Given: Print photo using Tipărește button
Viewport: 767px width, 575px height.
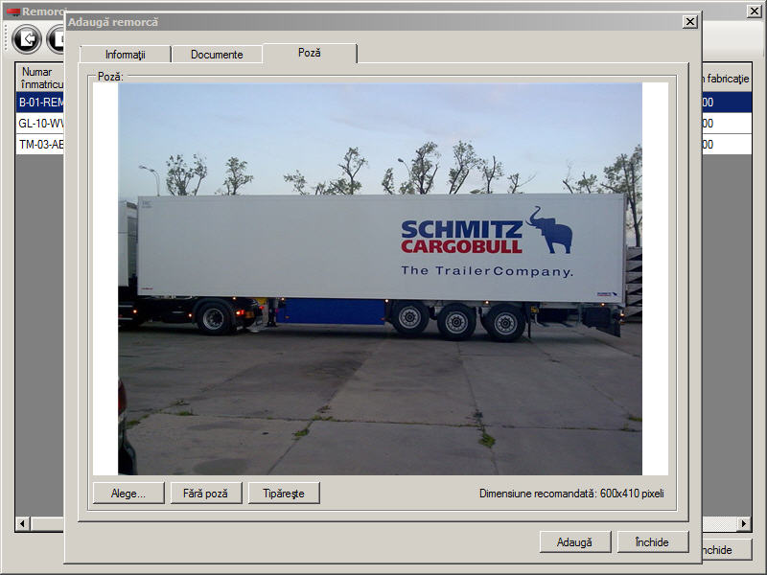Looking at the screenshot, I should pyautogui.click(x=284, y=494).
